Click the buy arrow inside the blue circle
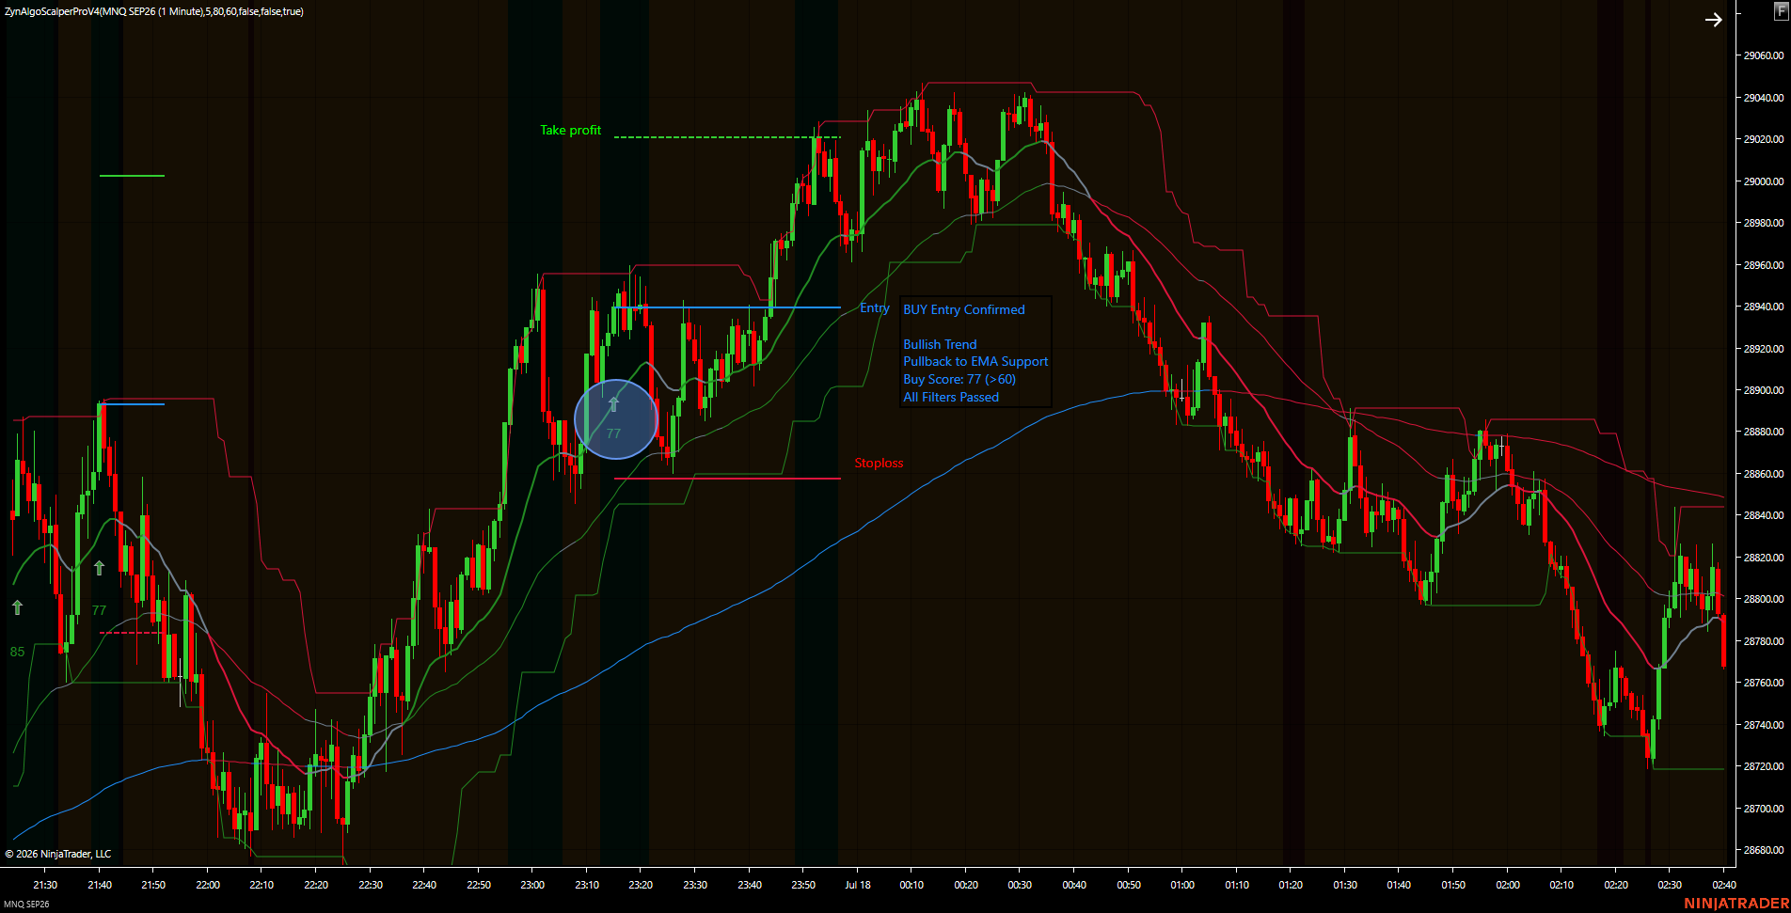1791x913 pixels. tap(614, 404)
